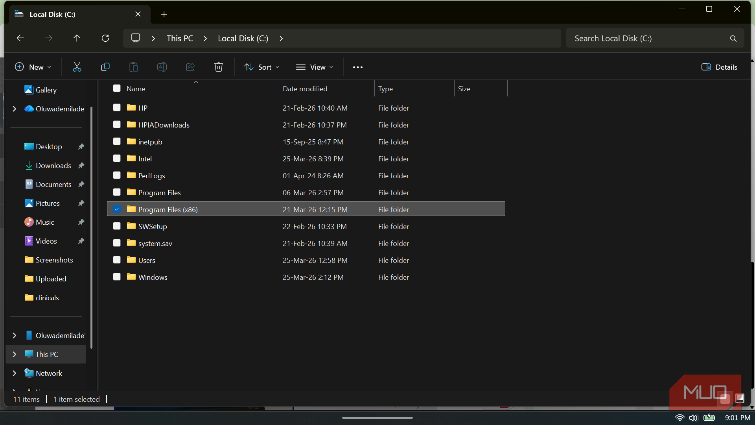755x425 pixels.
Task: Click the Delete trash can icon
Action: pos(219,67)
